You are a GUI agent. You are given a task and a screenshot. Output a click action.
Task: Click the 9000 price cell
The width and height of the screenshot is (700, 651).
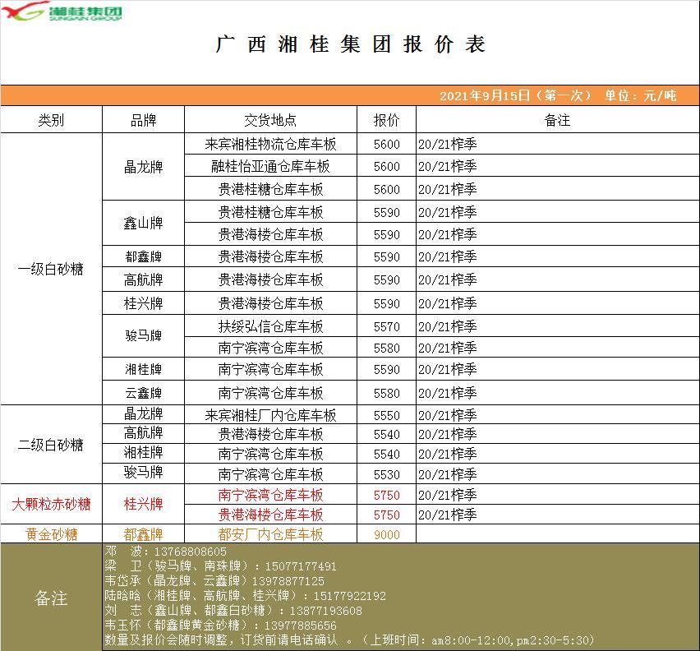[386, 534]
